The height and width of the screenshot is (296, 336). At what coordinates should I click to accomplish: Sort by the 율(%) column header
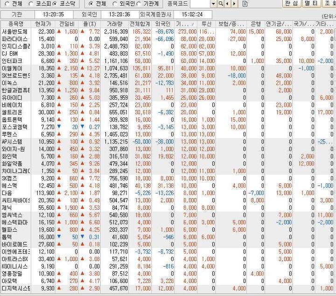tap(90, 24)
